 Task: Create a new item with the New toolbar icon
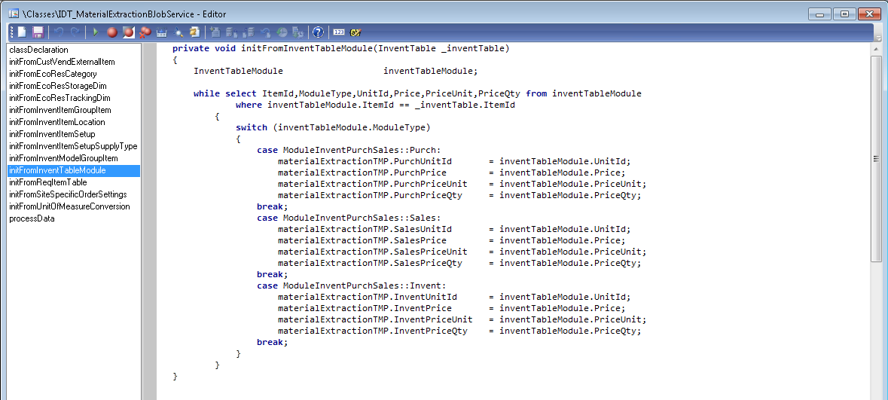click(x=21, y=32)
